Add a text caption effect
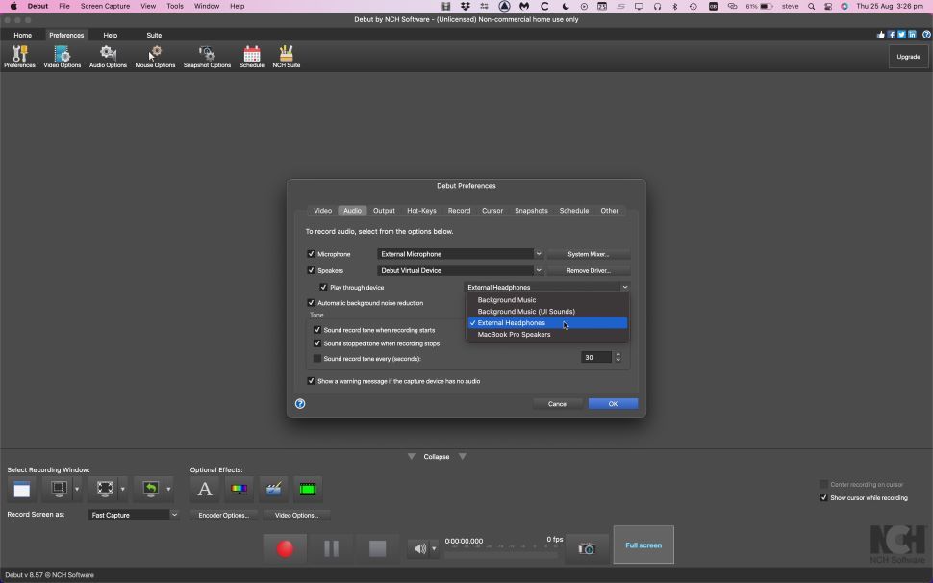 tap(205, 489)
